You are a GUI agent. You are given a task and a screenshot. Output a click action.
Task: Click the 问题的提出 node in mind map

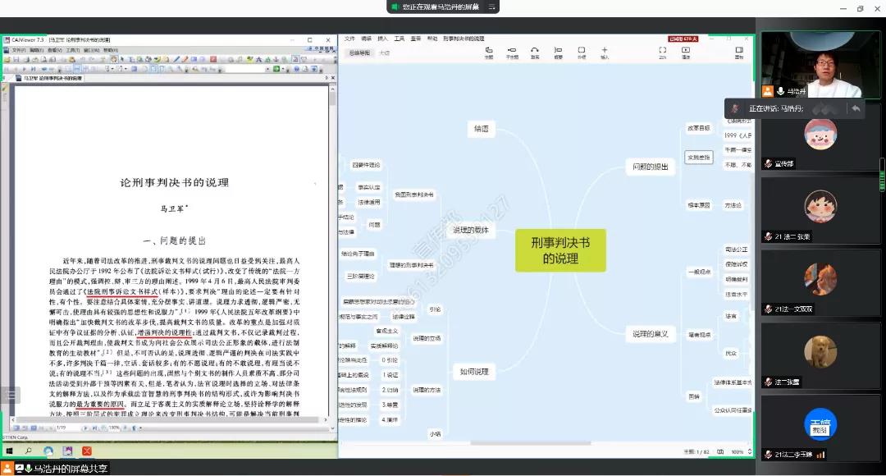point(650,167)
